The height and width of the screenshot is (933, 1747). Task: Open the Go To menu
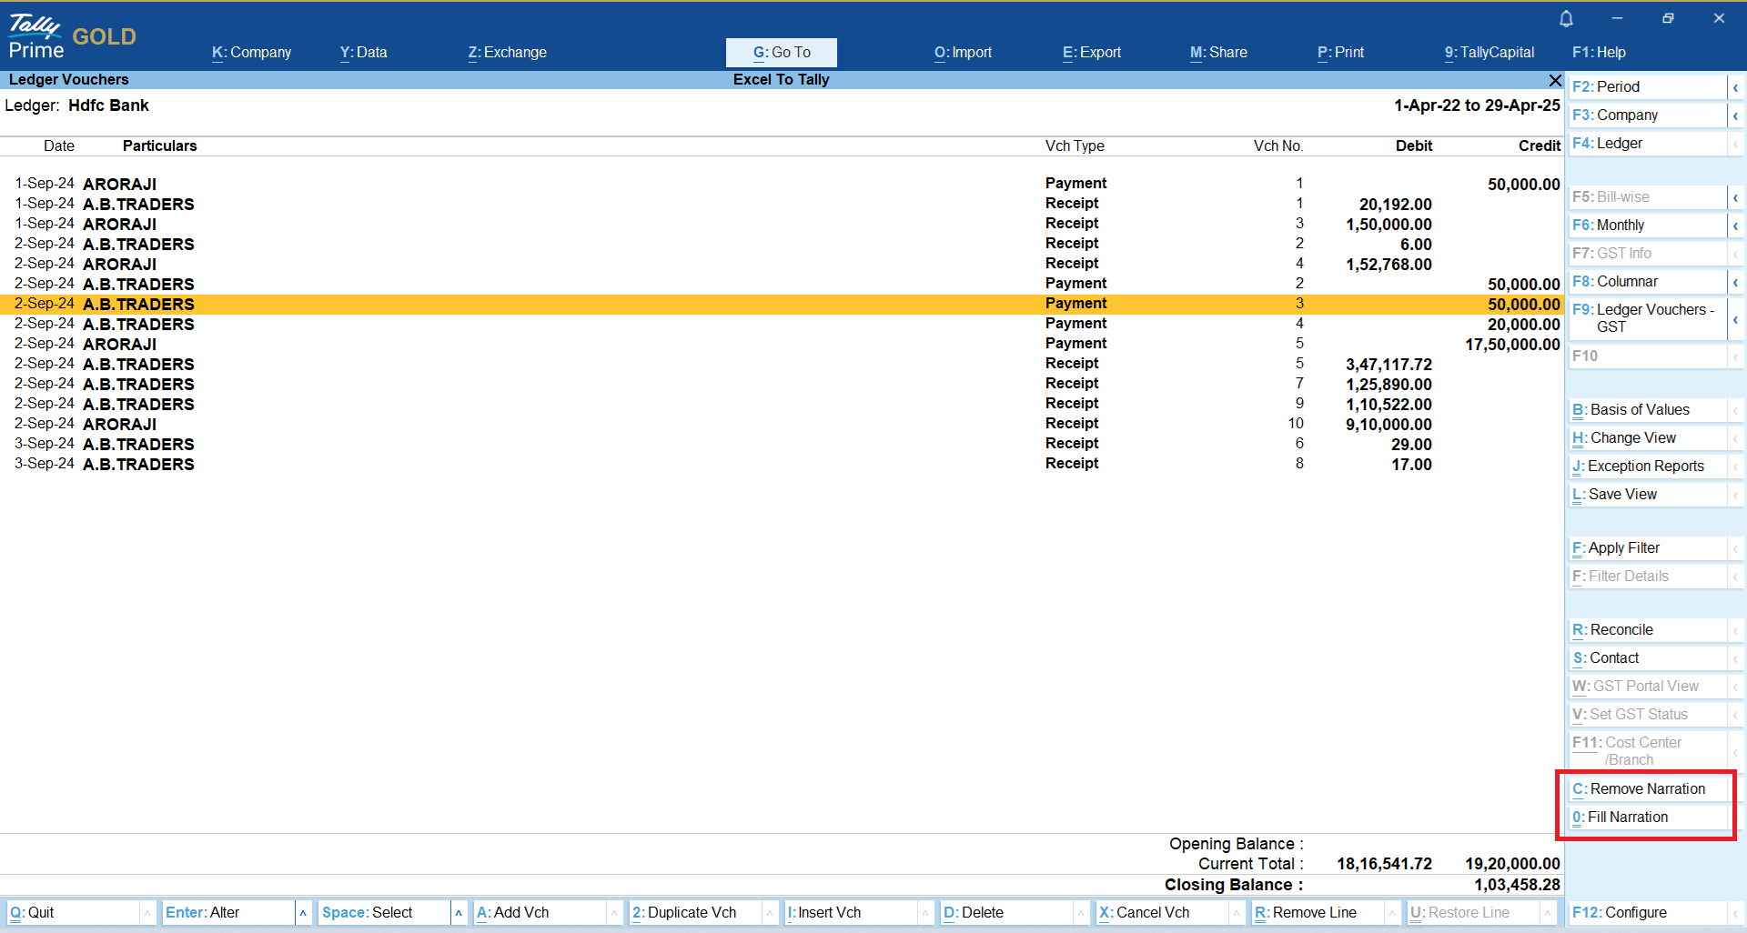[781, 53]
